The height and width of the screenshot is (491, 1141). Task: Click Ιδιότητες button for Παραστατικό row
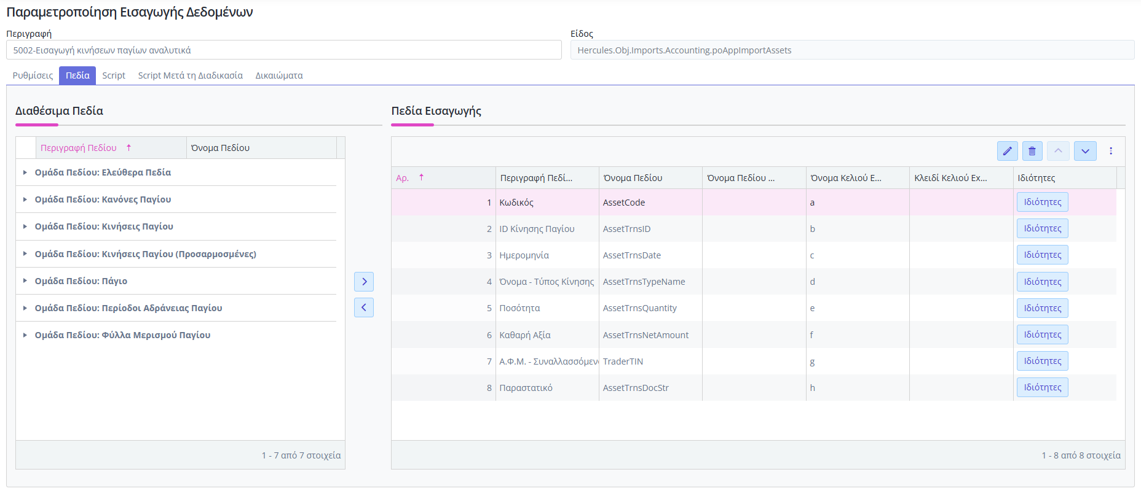click(x=1042, y=387)
